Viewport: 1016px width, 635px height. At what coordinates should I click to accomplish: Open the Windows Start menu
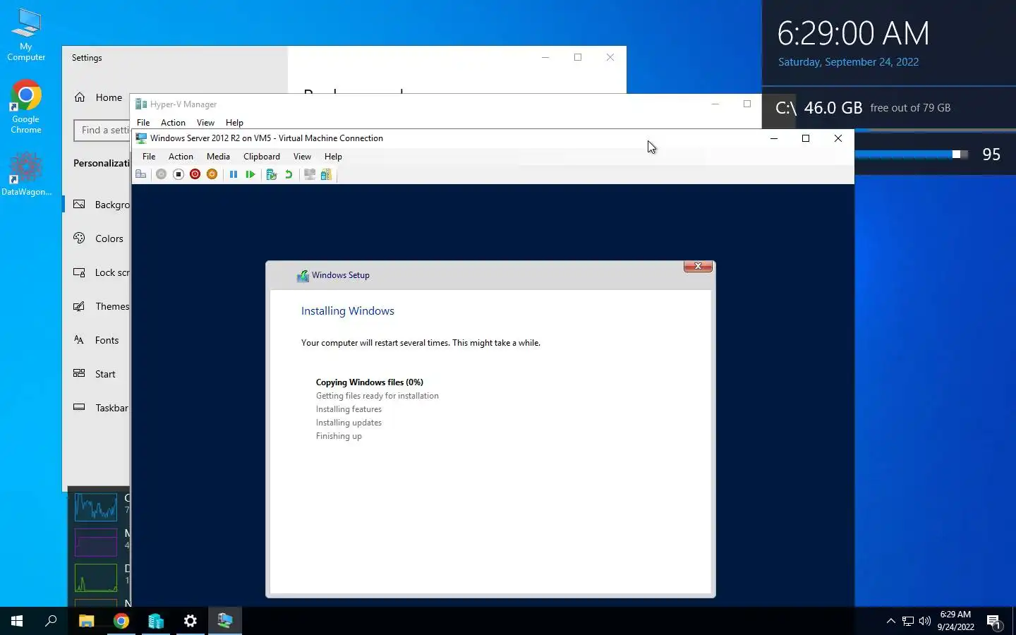click(x=17, y=621)
